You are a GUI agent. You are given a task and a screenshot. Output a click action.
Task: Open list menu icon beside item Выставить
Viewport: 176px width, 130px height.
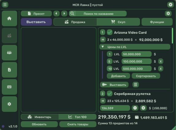click(136, 85)
